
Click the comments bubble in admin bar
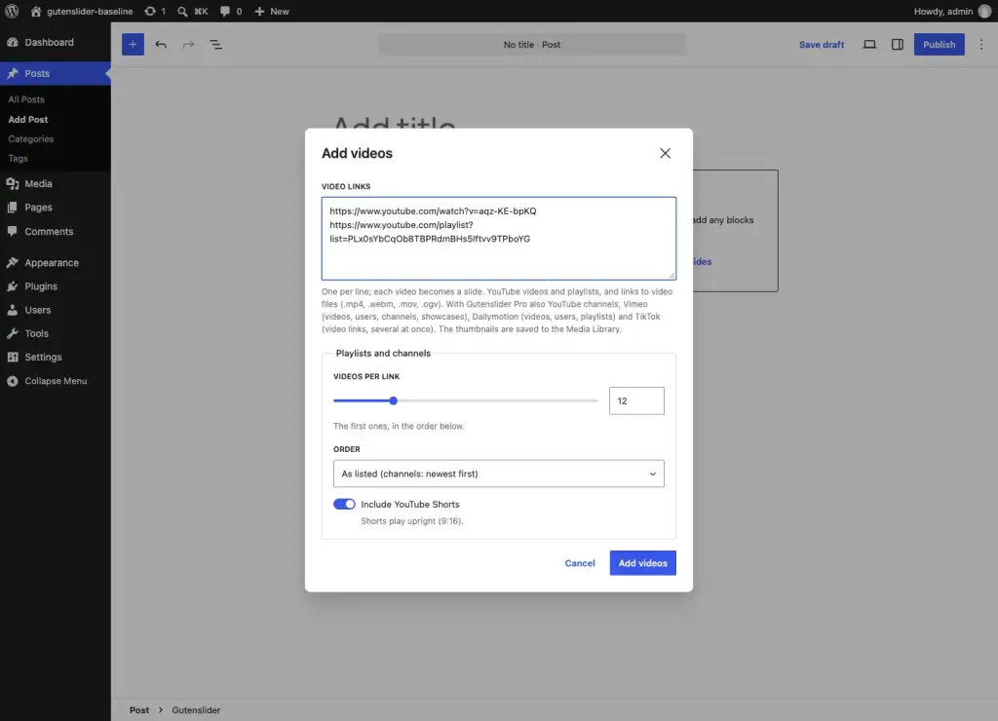[x=225, y=11]
